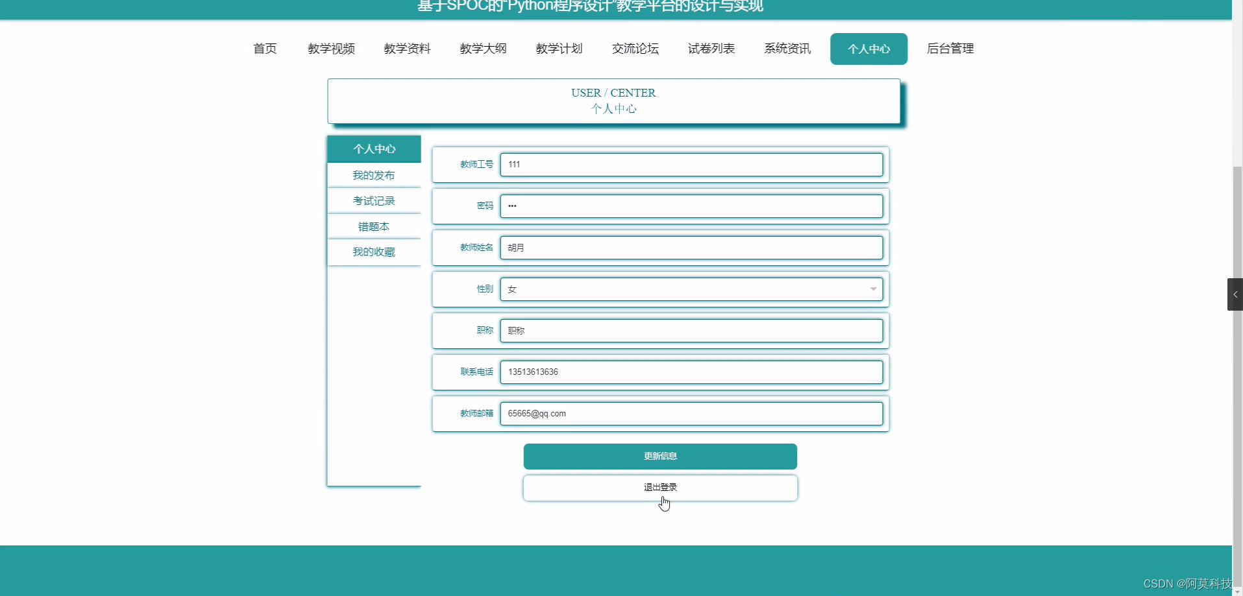The width and height of the screenshot is (1243, 596).
Task: Select 我的收藏 from the sidebar
Action: (x=374, y=252)
